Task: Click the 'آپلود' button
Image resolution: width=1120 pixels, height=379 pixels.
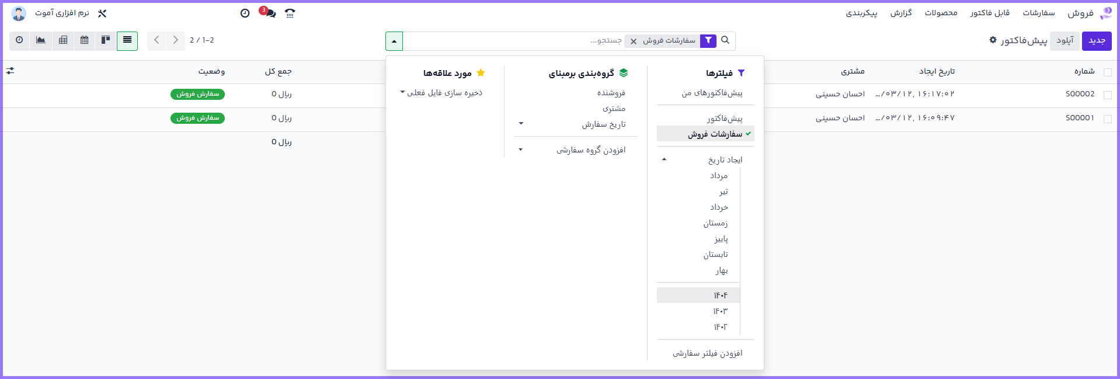Action: tap(1065, 41)
